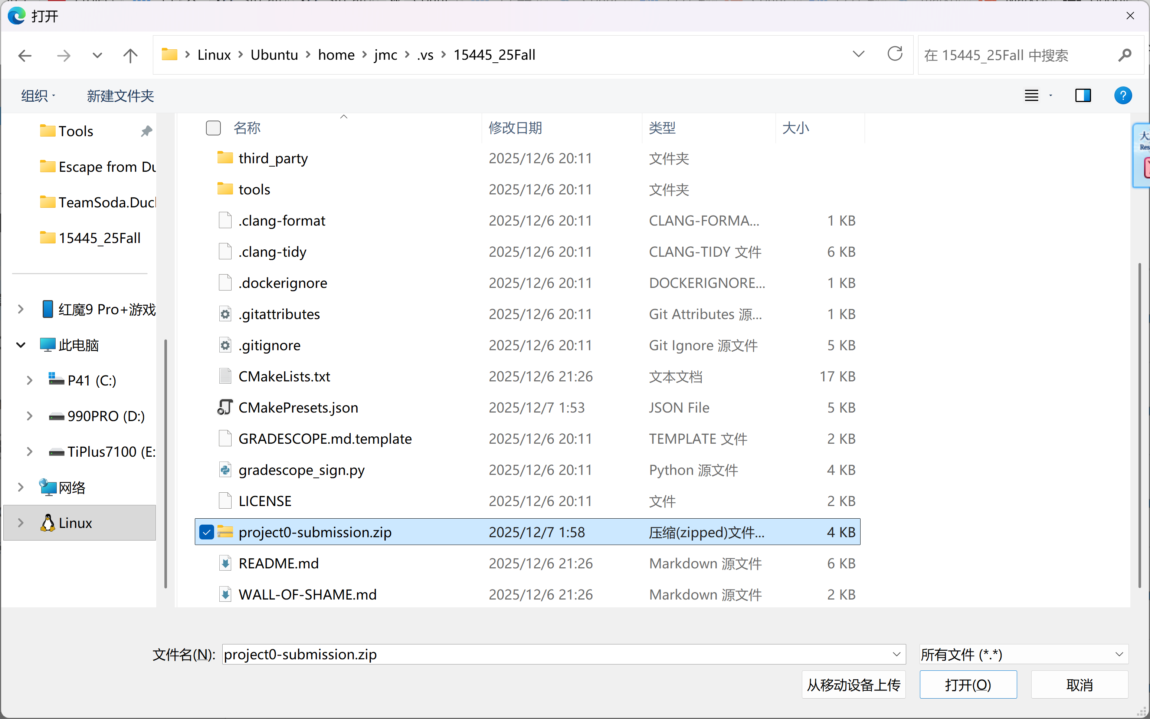Refresh the current folder listing
Image resolution: width=1150 pixels, height=719 pixels.
coord(895,54)
